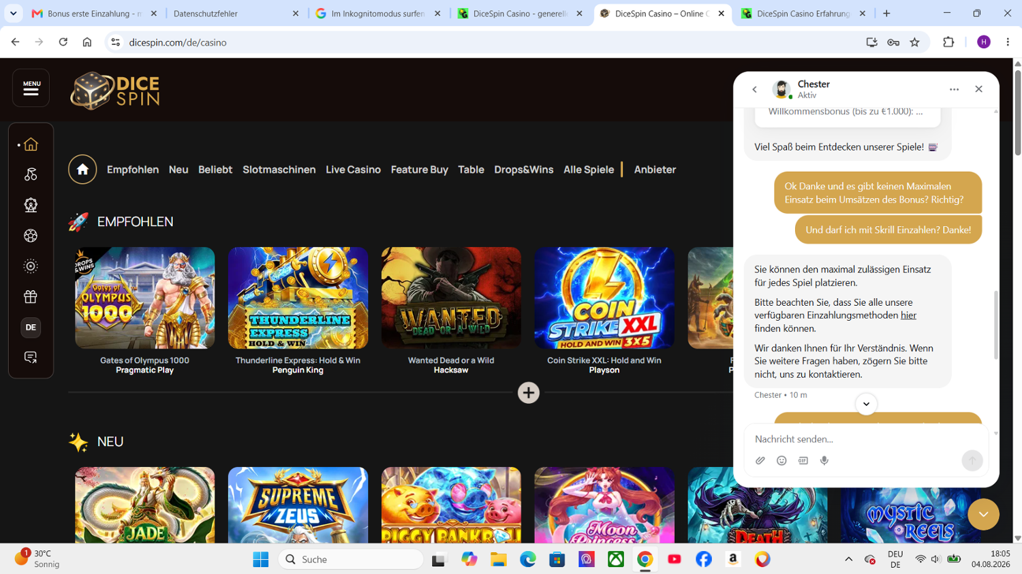Click the round home button in the category bar
Image resolution: width=1022 pixels, height=574 pixels.
pos(82,170)
